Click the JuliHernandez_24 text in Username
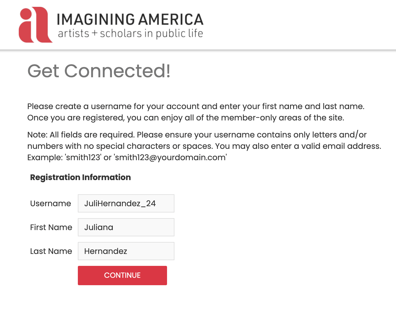The height and width of the screenshot is (317, 396). point(120,203)
